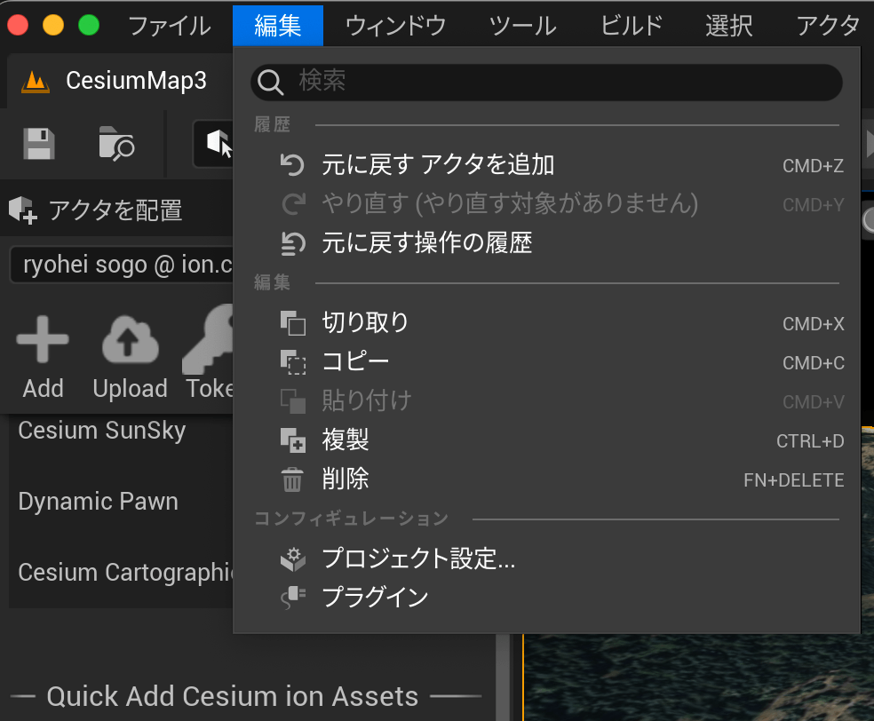Click the CTRL+D shortcut label
Viewport: 874px width, 721px height.
[810, 441]
